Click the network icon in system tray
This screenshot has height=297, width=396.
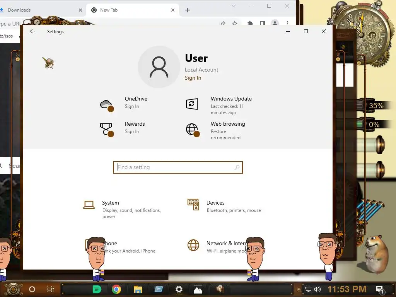tap(308, 289)
